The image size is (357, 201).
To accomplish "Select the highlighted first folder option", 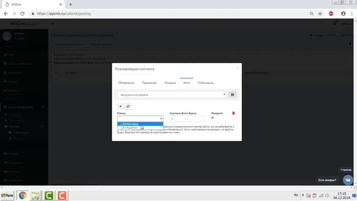I will point(140,124).
